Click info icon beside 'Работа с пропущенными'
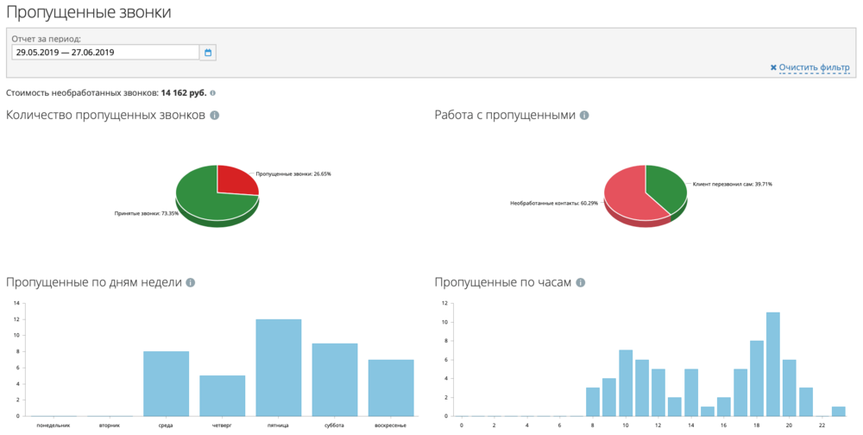This screenshot has width=863, height=435. click(584, 115)
